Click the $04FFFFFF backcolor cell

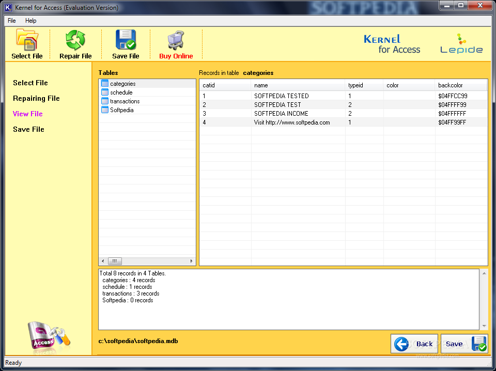tap(461, 114)
